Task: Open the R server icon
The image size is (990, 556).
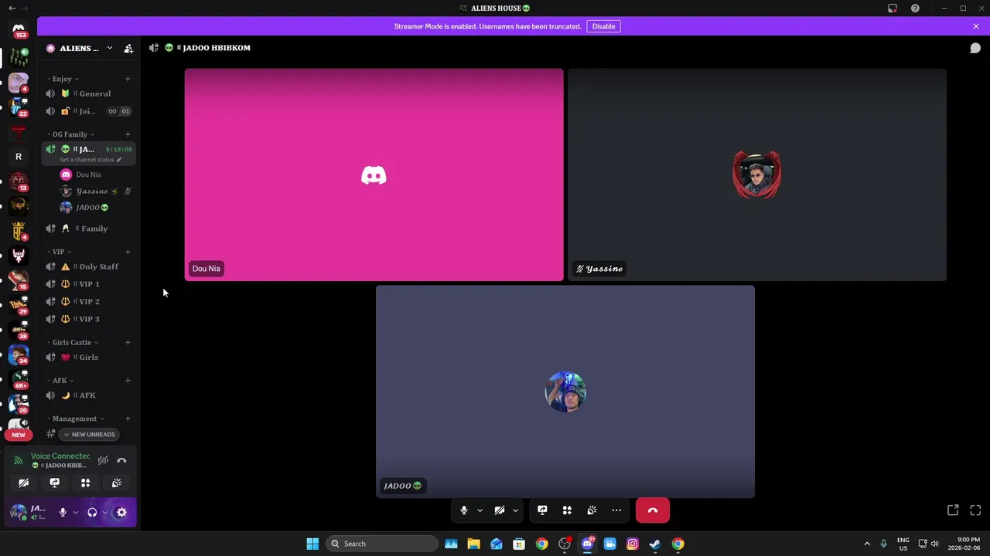Action: click(19, 157)
